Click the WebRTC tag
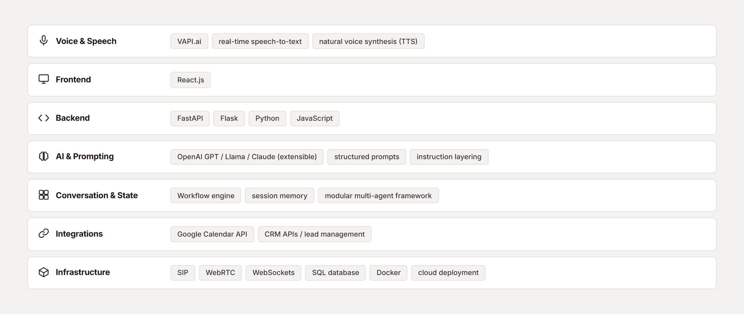Screen dimensions: 744x314 [x=221, y=273]
